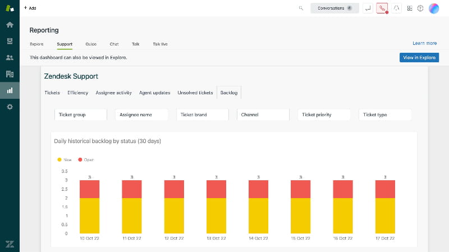Open the Zendesk products grid icon
449x252 pixels.
[x=410, y=8]
